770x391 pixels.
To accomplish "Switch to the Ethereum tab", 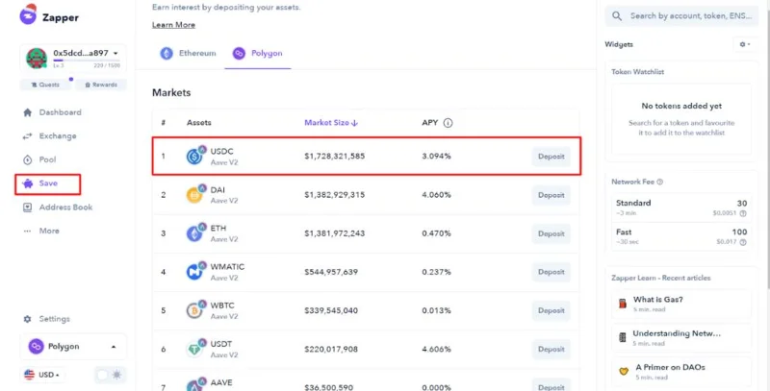I will 188,53.
